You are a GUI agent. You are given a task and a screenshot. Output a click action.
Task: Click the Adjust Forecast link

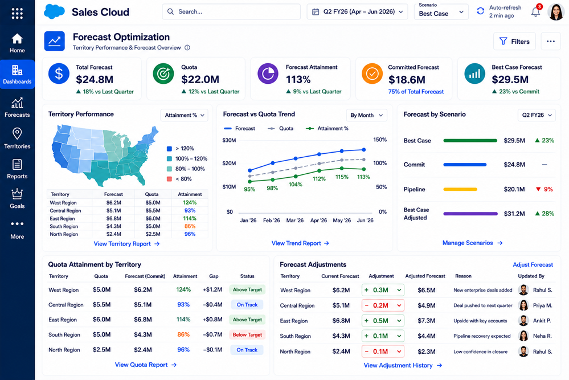533,264
